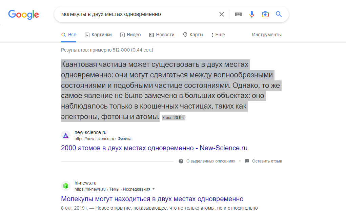Open the new-science.ru site name
Viewport: 346px width, 211px height.
pos(90,132)
